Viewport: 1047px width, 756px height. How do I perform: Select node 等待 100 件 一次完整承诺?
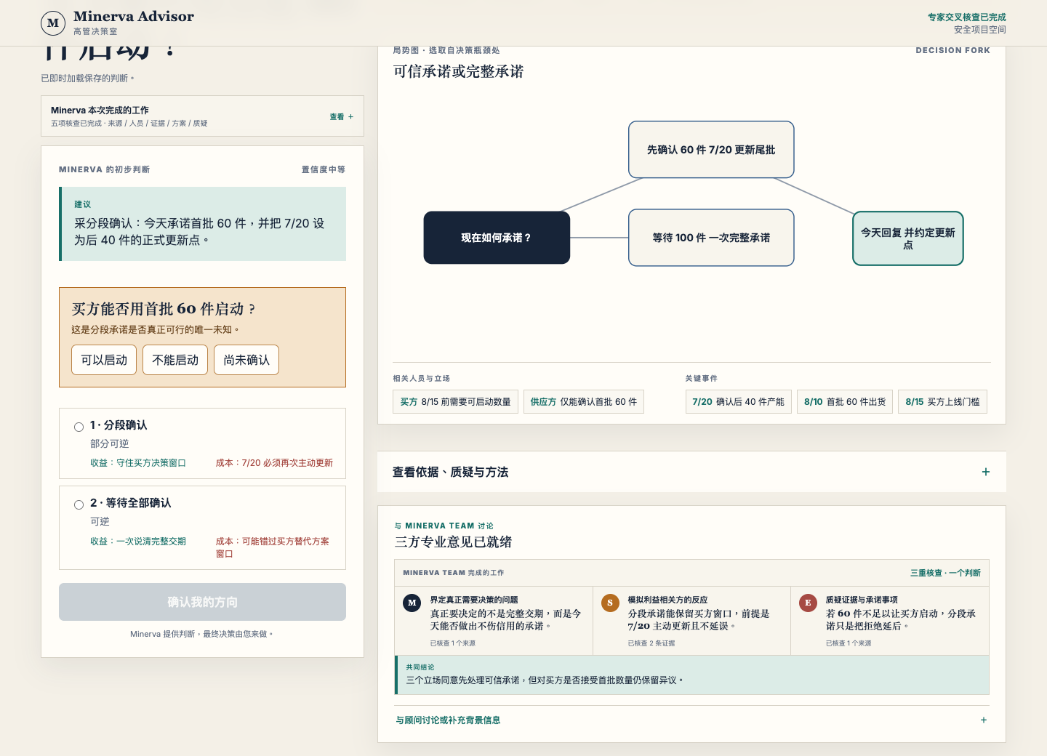coord(711,238)
